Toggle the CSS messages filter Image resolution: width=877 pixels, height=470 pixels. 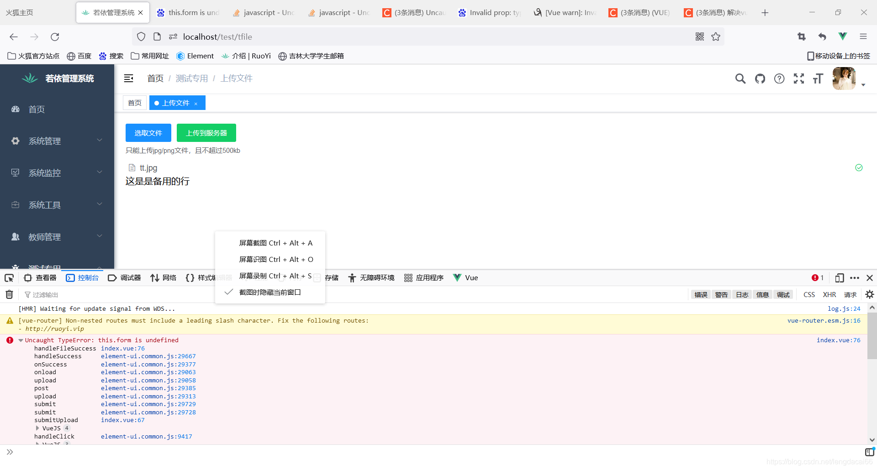point(809,295)
